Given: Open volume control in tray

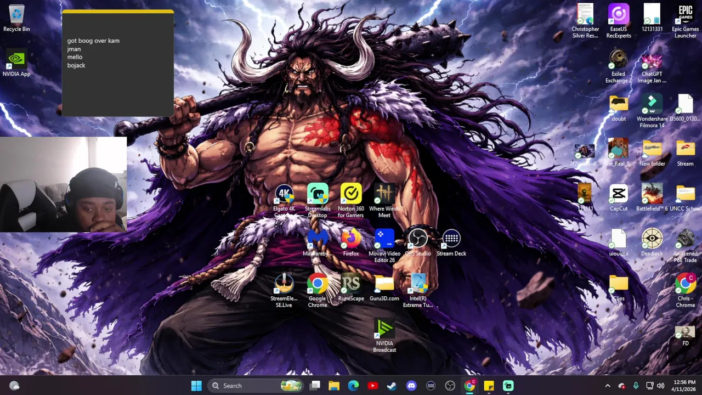Looking at the screenshot, I should pos(660,386).
